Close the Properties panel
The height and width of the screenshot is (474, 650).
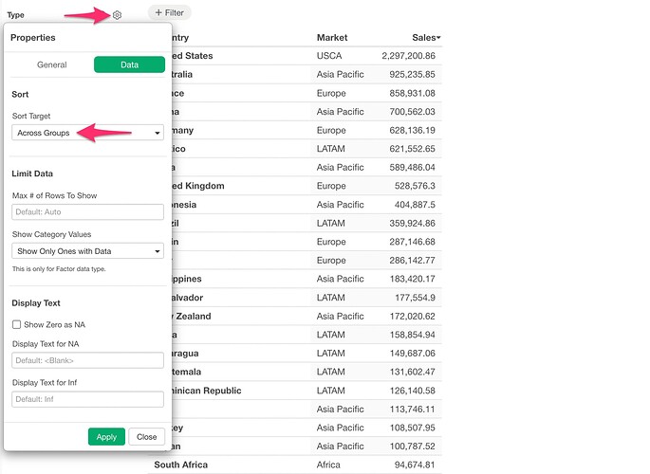click(146, 437)
